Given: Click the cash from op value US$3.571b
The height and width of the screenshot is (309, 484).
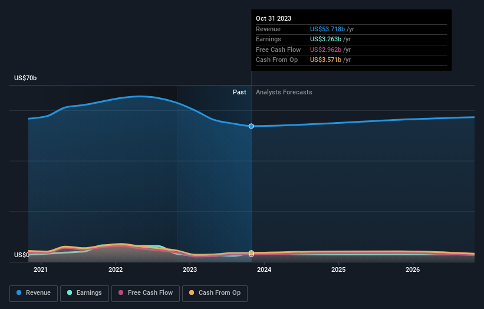Looking at the screenshot, I should (x=325, y=60).
